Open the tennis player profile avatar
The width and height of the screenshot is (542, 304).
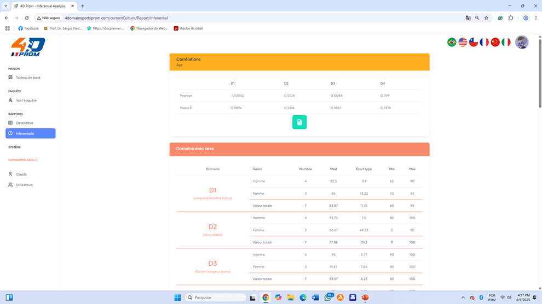[522, 42]
